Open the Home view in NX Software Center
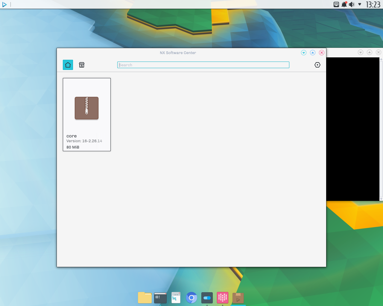383x306 pixels. pos(68,65)
